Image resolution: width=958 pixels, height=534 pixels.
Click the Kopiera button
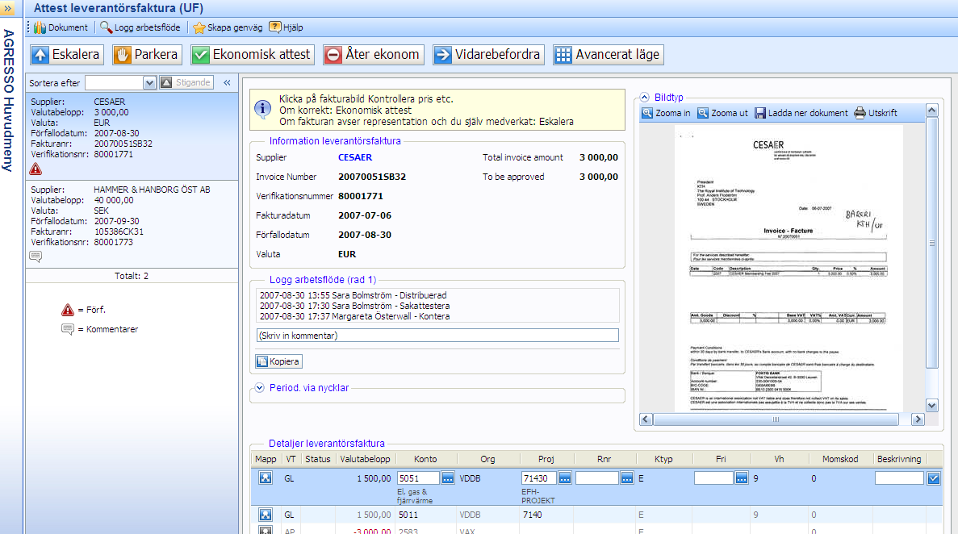(278, 361)
